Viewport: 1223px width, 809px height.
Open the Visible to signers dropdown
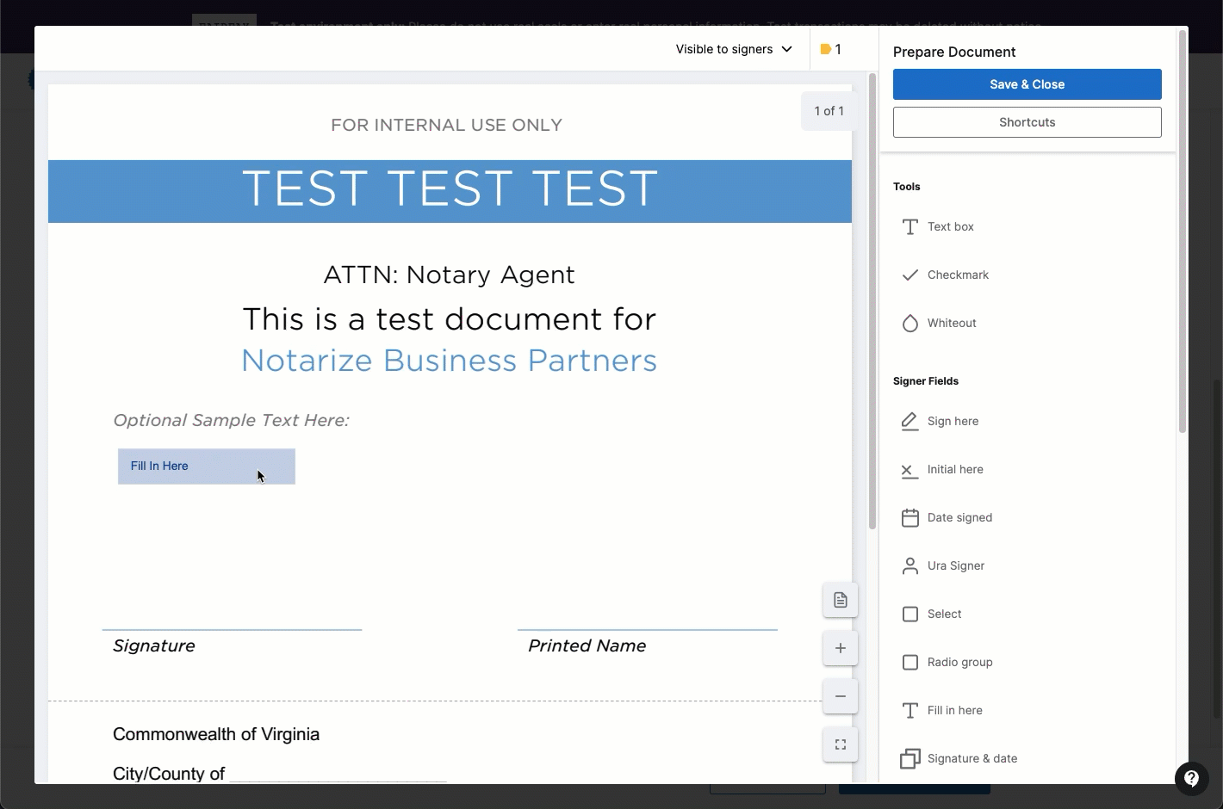coord(734,49)
